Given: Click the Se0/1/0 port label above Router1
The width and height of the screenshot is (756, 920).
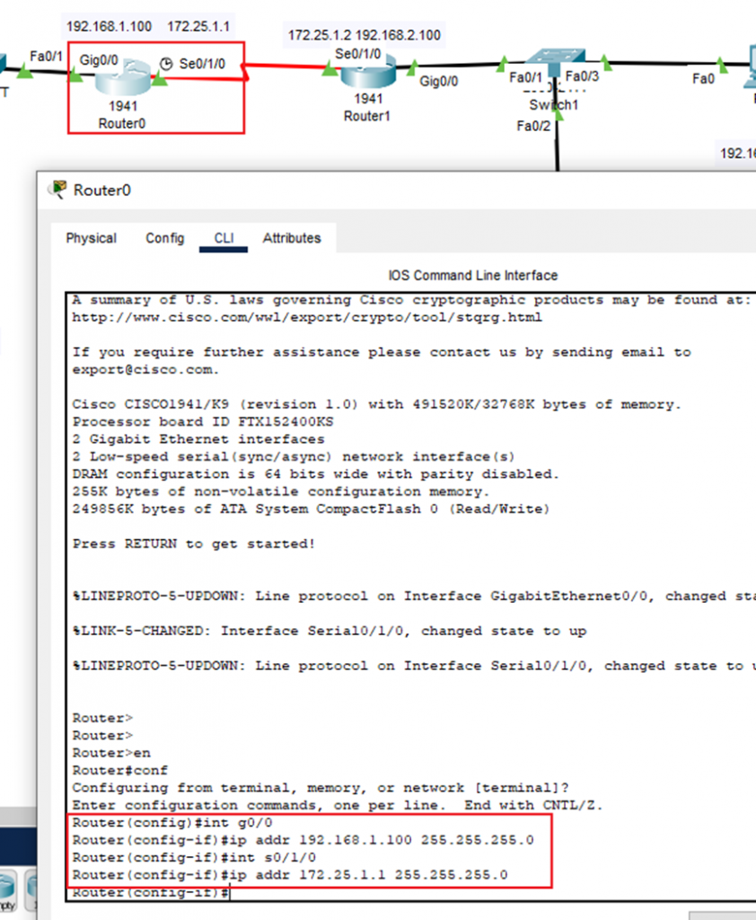Looking at the screenshot, I should pos(357,54).
